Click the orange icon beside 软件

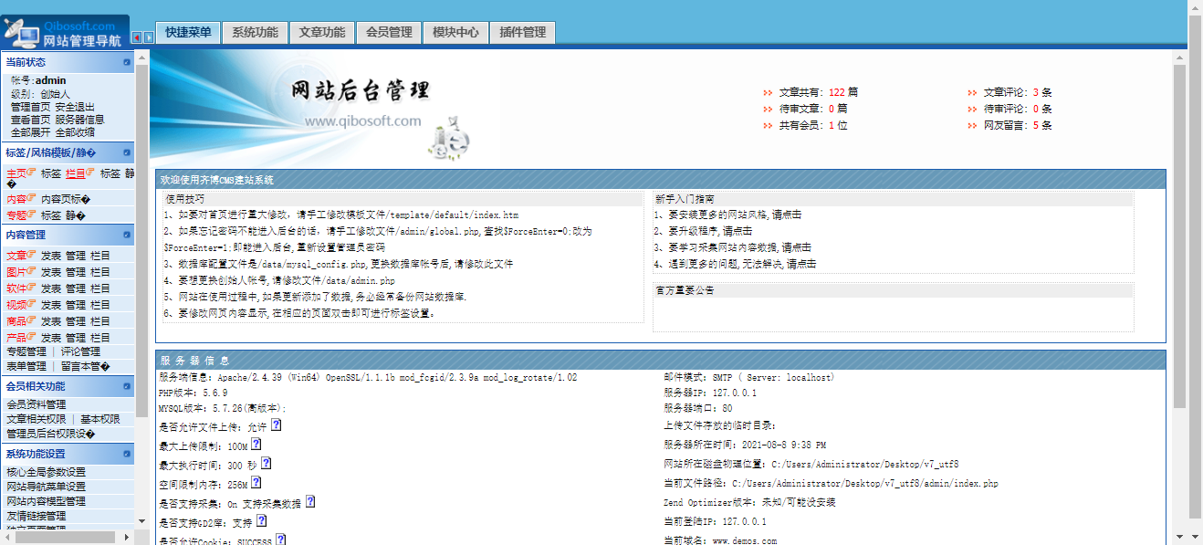(32, 288)
